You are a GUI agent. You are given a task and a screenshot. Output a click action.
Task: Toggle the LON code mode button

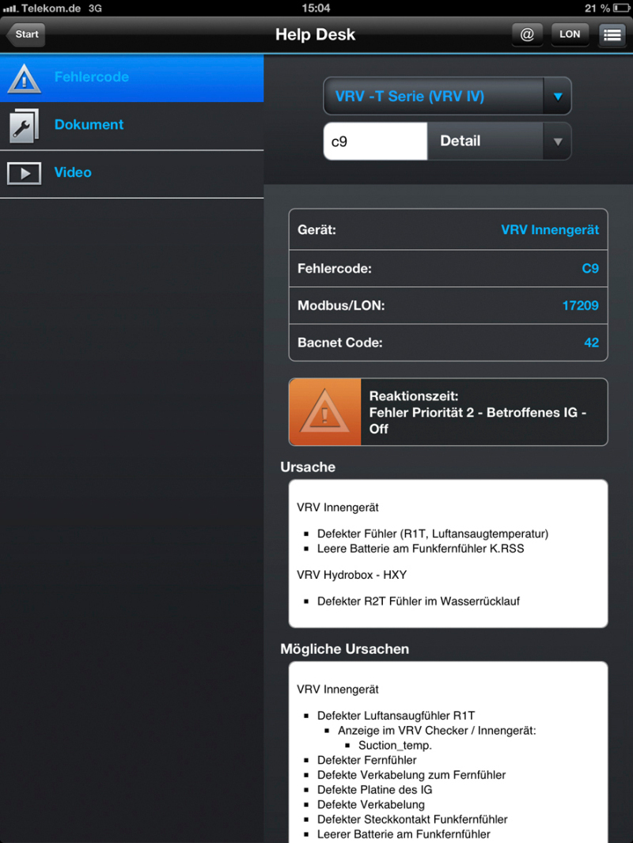click(570, 35)
